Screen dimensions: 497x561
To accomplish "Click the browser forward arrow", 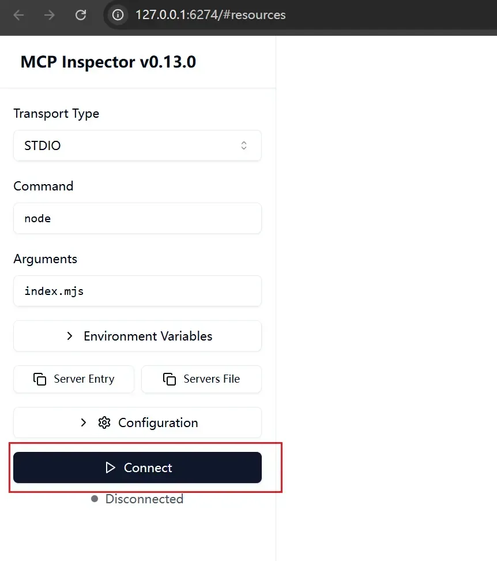I will pos(50,15).
